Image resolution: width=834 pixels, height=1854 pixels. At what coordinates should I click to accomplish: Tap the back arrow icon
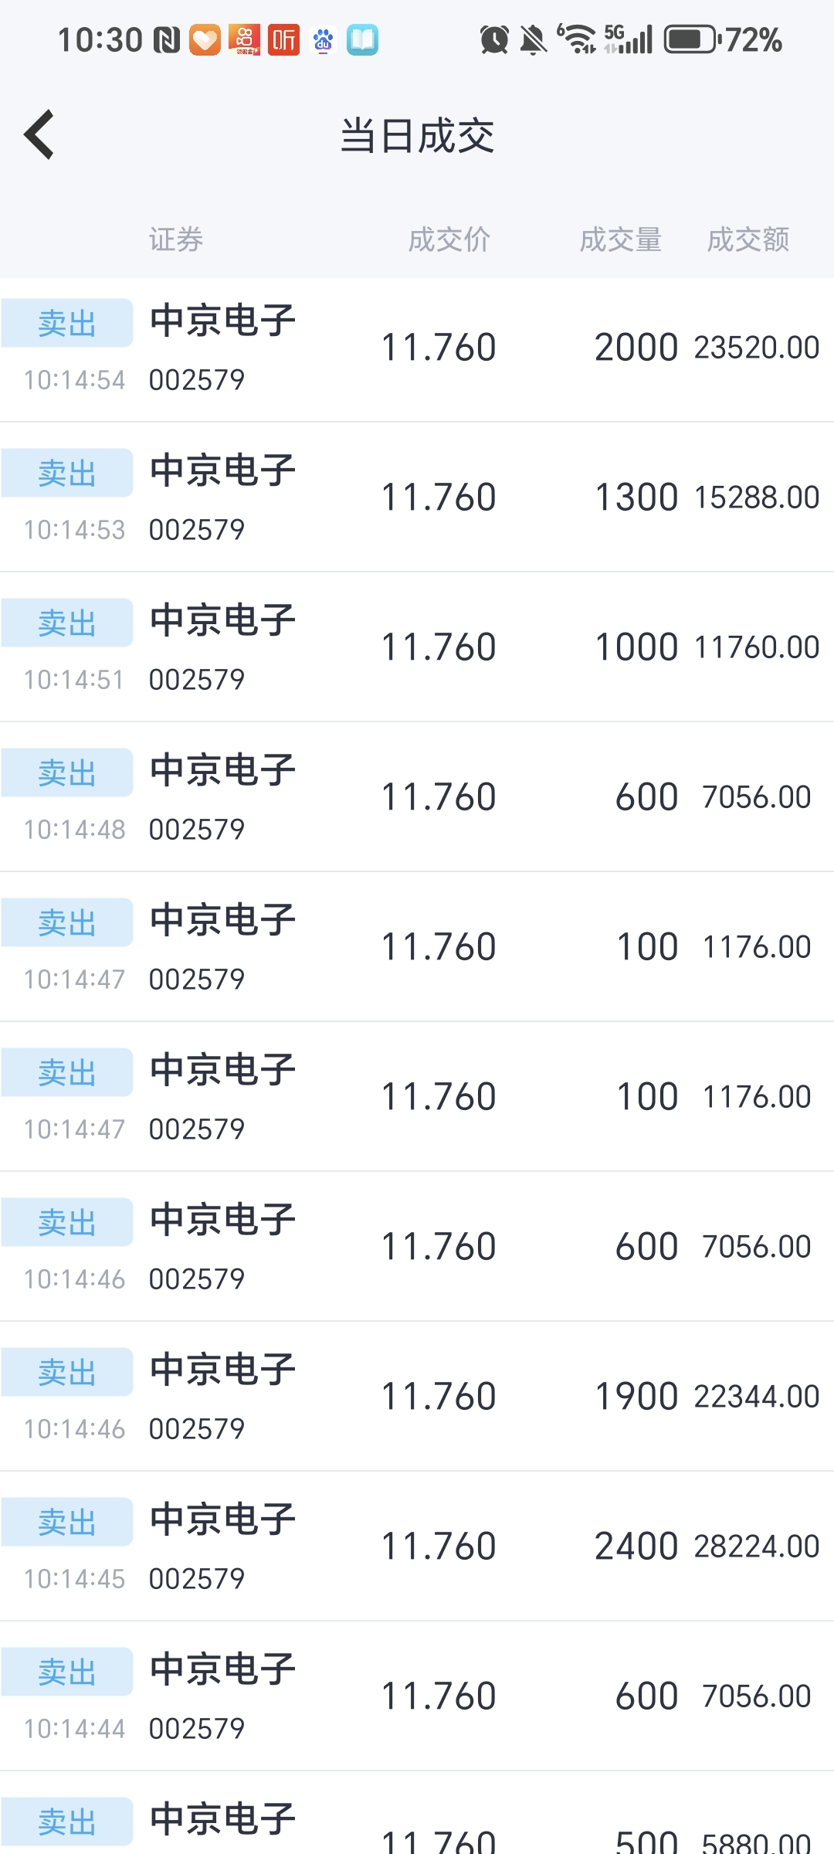click(x=39, y=134)
